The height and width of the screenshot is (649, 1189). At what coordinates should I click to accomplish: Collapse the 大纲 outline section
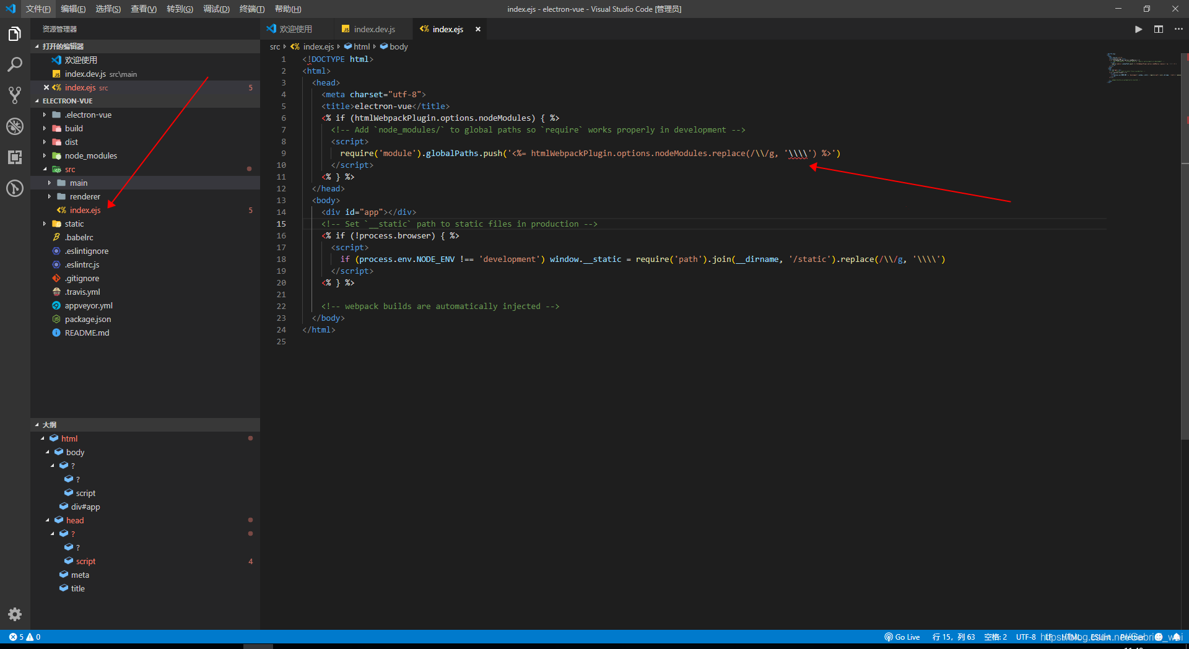(146, 425)
